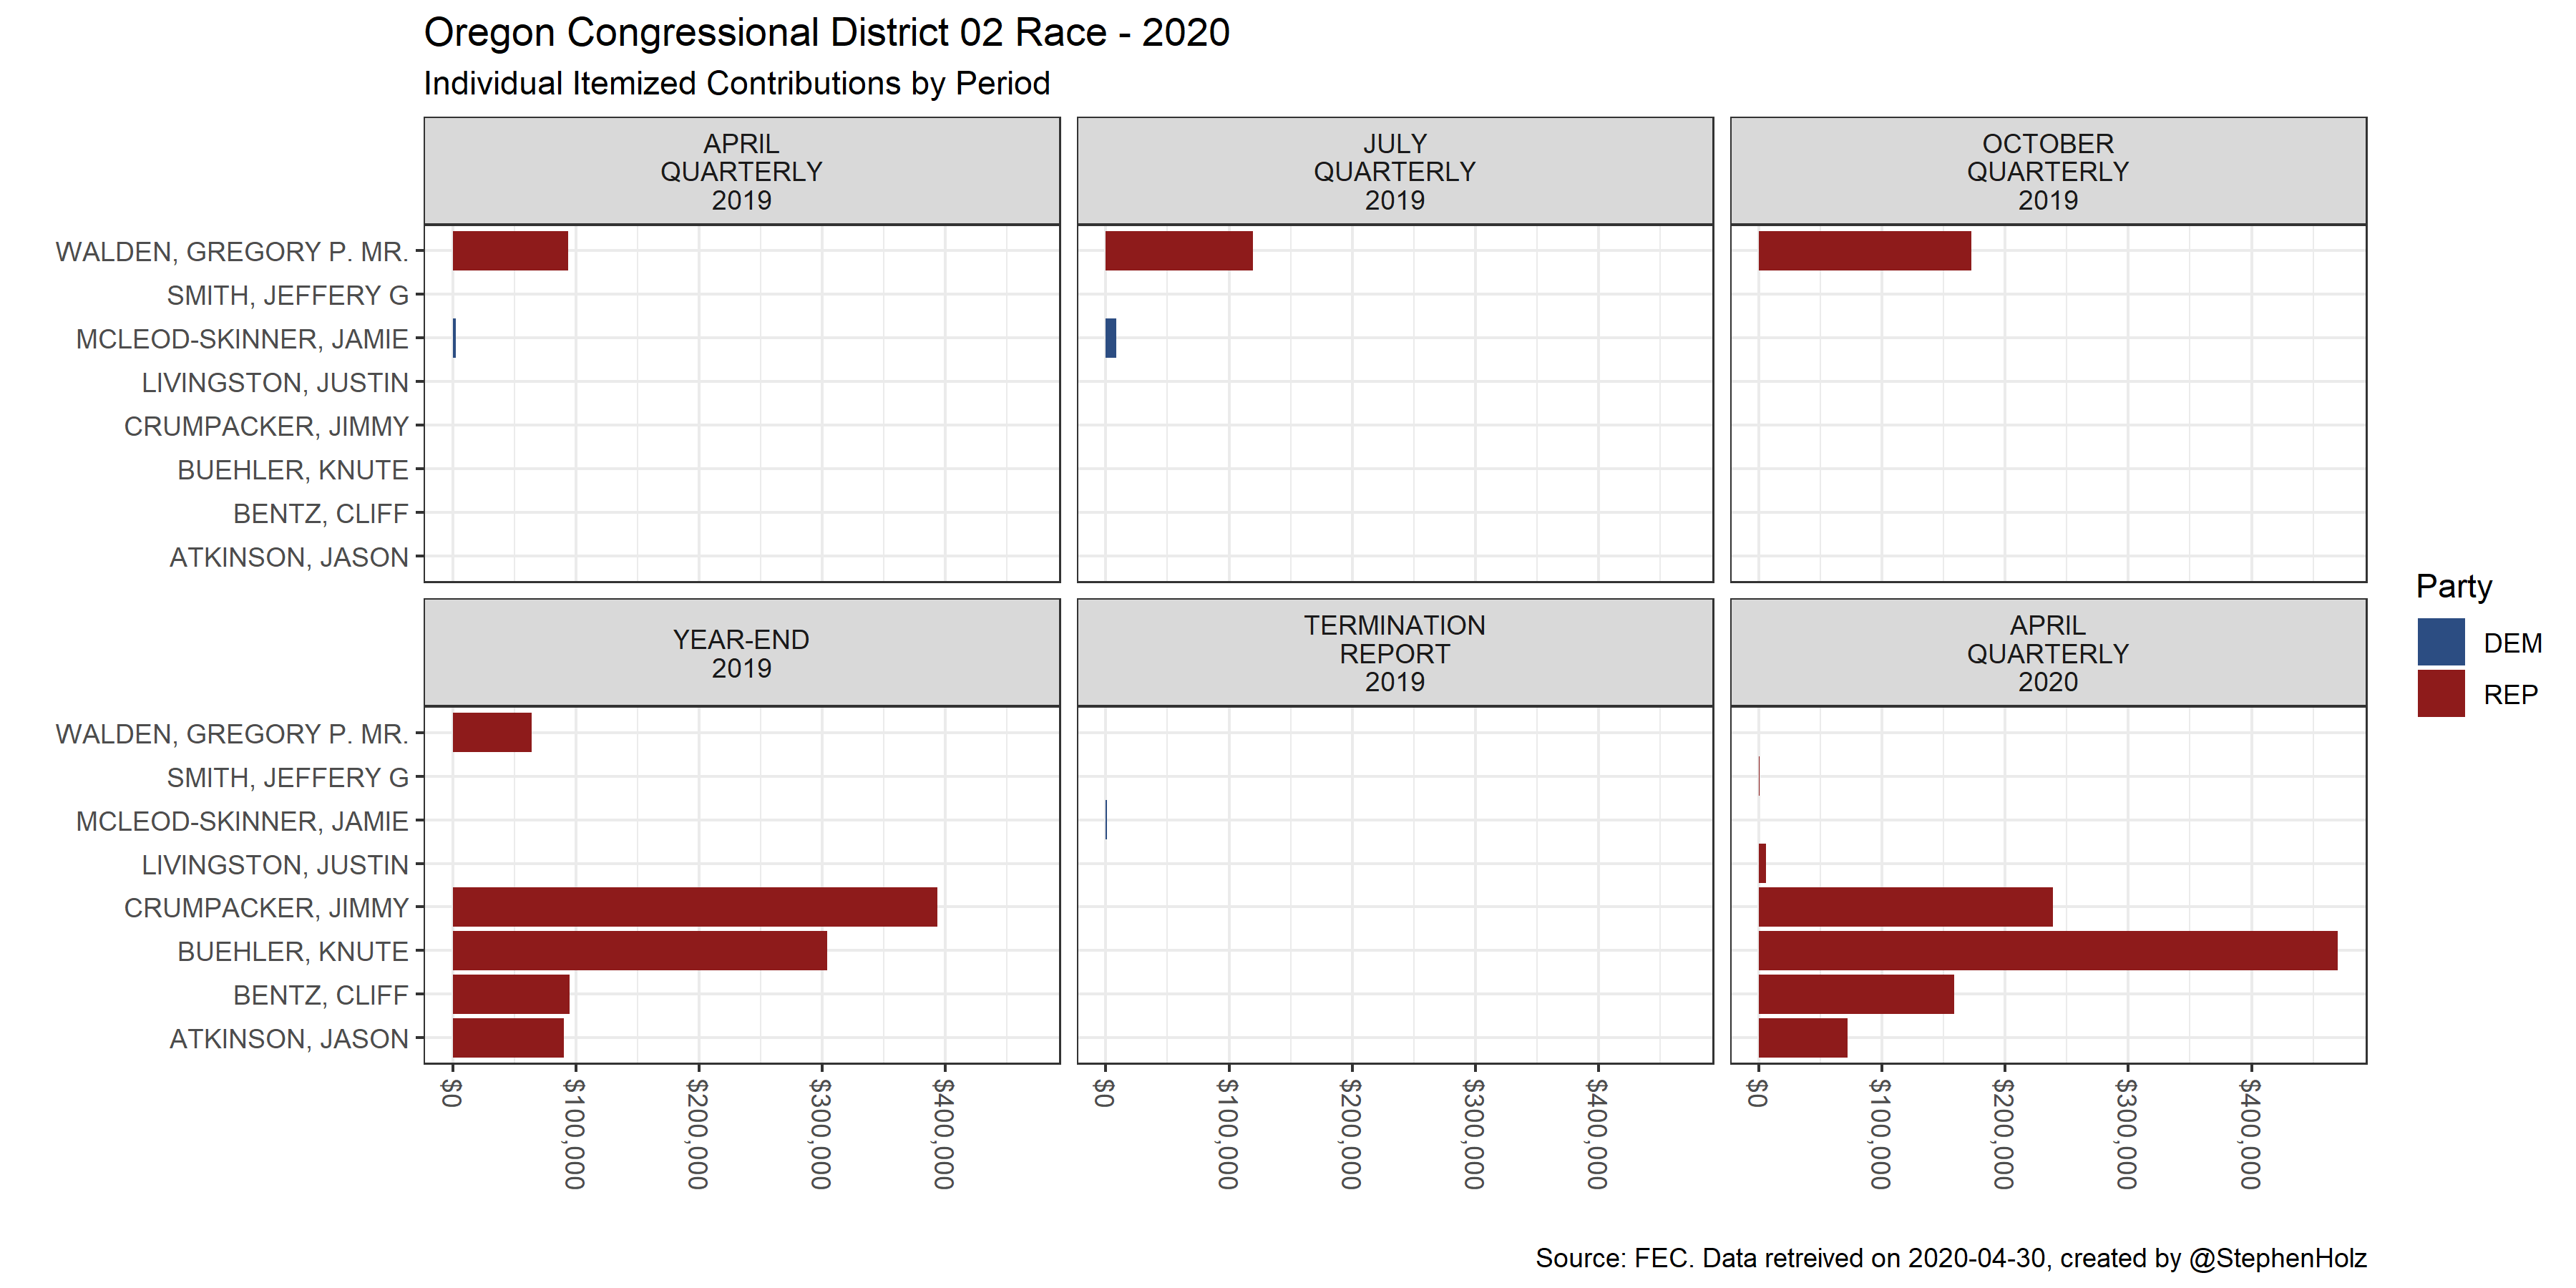Image resolution: width=2576 pixels, height=1288 pixels.
Task: Select the APRIL QUARTERLY 2020 panel header
Action: coord(2047,653)
